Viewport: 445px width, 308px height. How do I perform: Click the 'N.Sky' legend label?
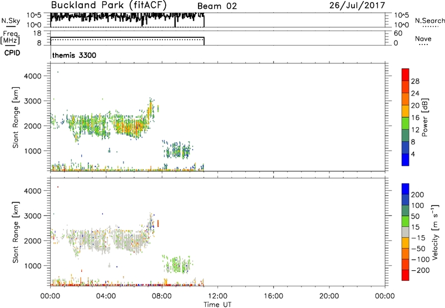coord(11,21)
